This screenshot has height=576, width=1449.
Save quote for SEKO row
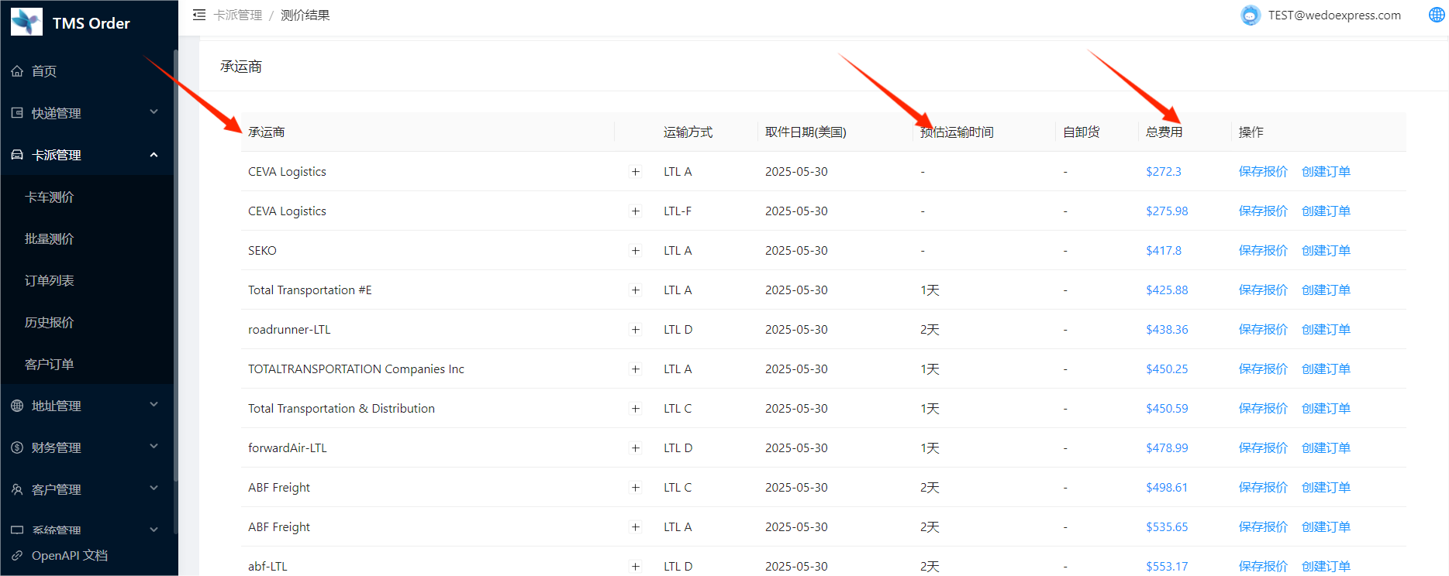[1262, 251]
